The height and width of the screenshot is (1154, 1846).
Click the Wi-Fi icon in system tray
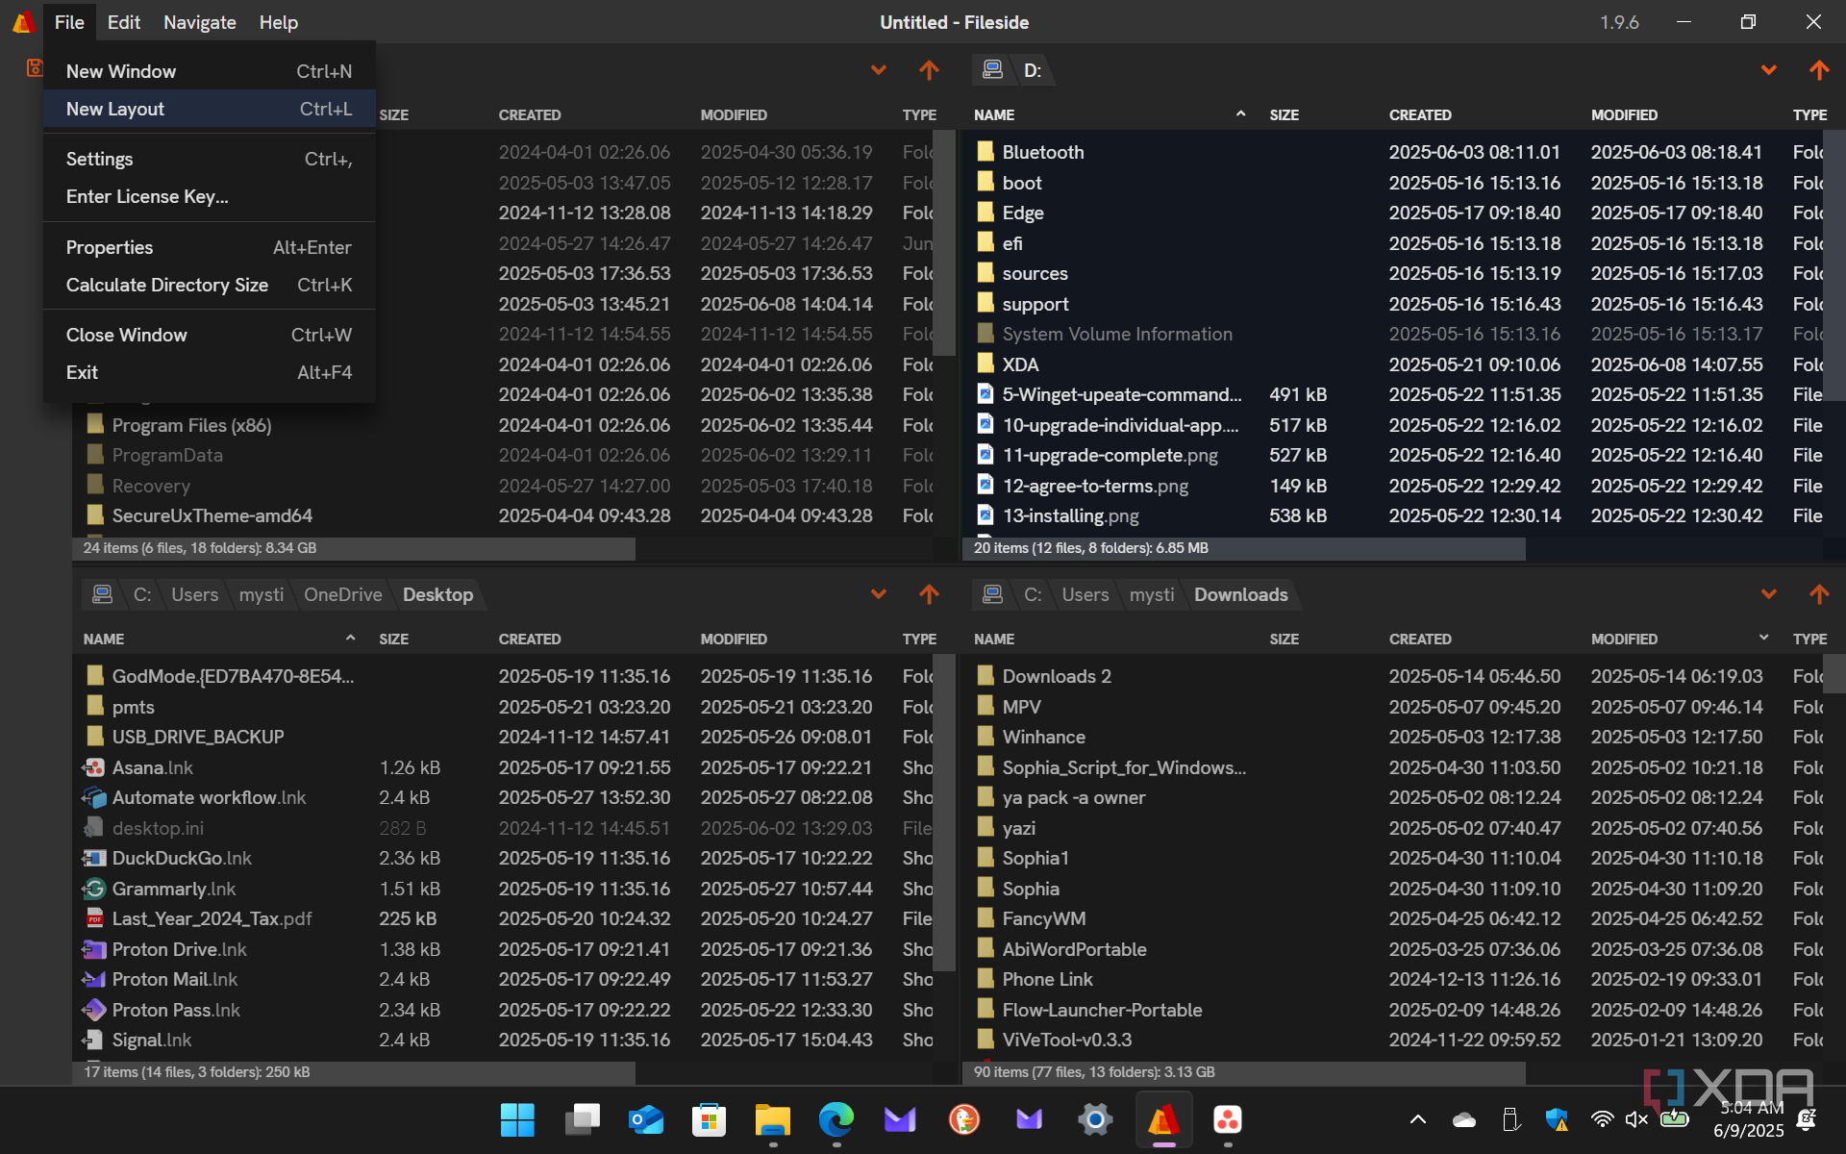[x=1602, y=1119]
